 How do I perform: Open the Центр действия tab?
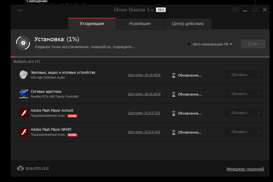point(188,24)
